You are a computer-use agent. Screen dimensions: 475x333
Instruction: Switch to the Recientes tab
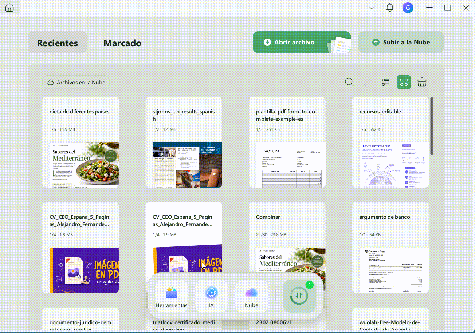[x=58, y=43]
